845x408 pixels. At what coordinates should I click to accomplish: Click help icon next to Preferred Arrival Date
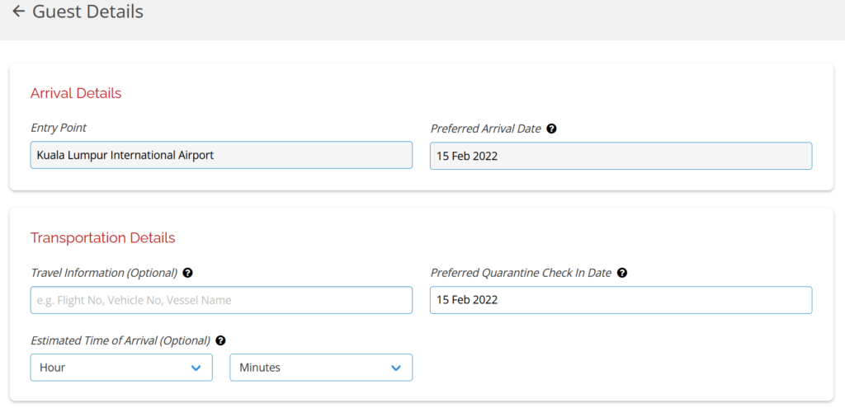(551, 129)
